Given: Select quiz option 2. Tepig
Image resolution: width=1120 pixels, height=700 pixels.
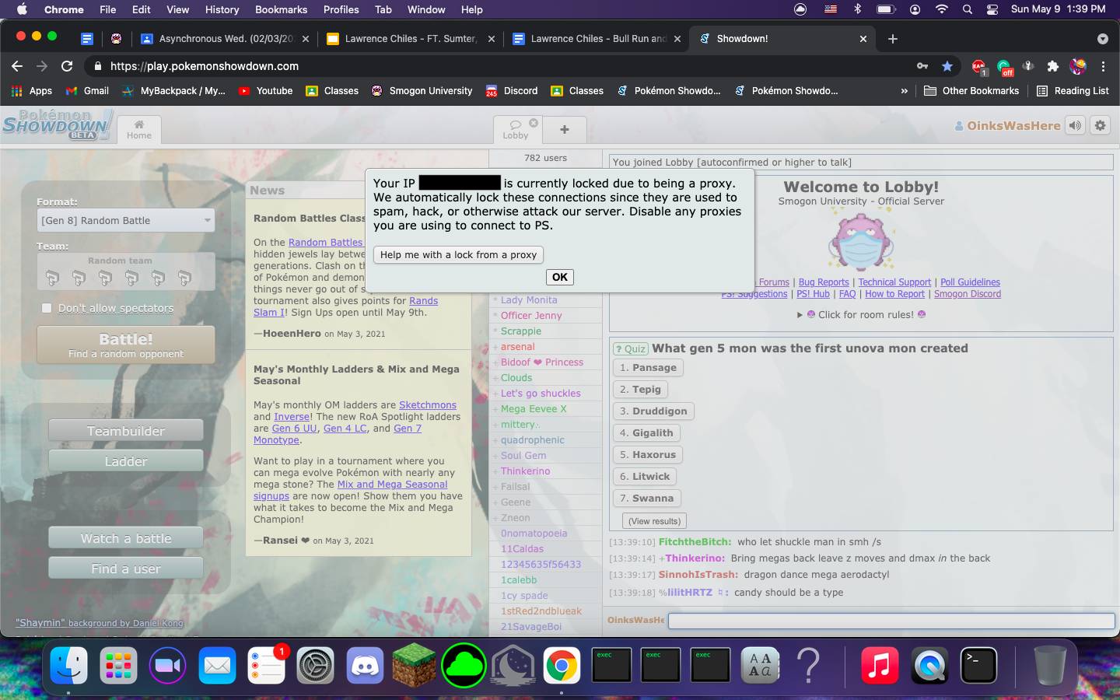Looking at the screenshot, I should (640, 390).
